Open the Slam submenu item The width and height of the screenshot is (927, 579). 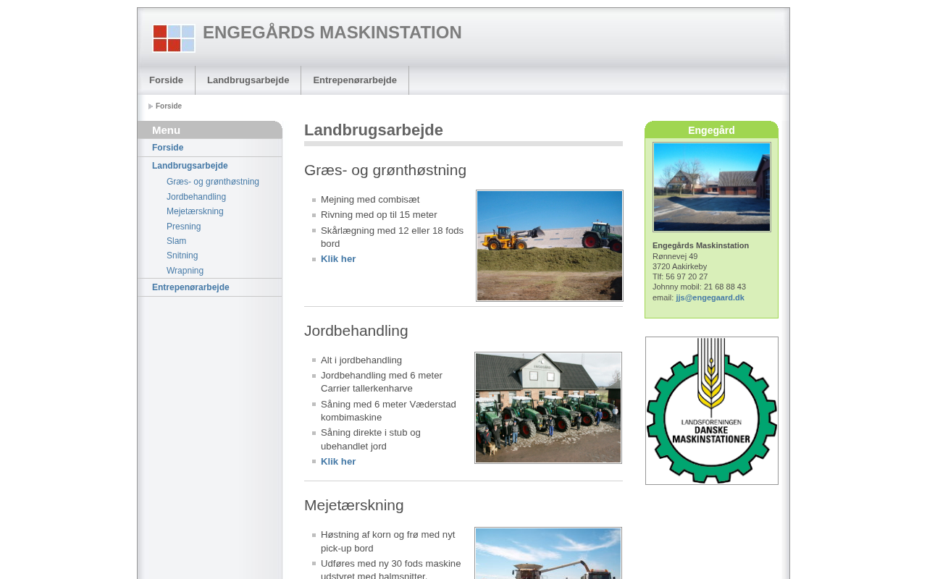(176, 241)
